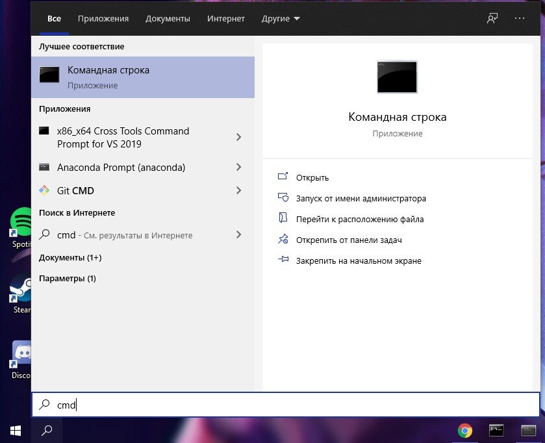545x443 pixels.
Task: Click the Командная строка title in preview pane
Action: (x=398, y=117)
